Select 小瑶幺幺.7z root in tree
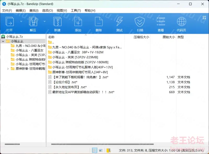Viewport: 209px width, 154px height. pos(14,37)
